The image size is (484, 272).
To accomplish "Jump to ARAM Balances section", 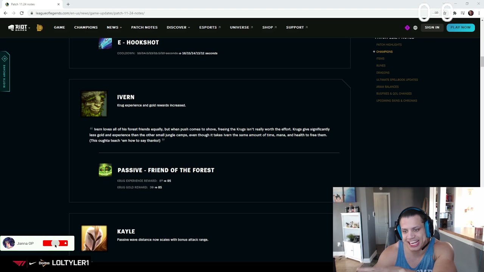I will pos(387,87).
